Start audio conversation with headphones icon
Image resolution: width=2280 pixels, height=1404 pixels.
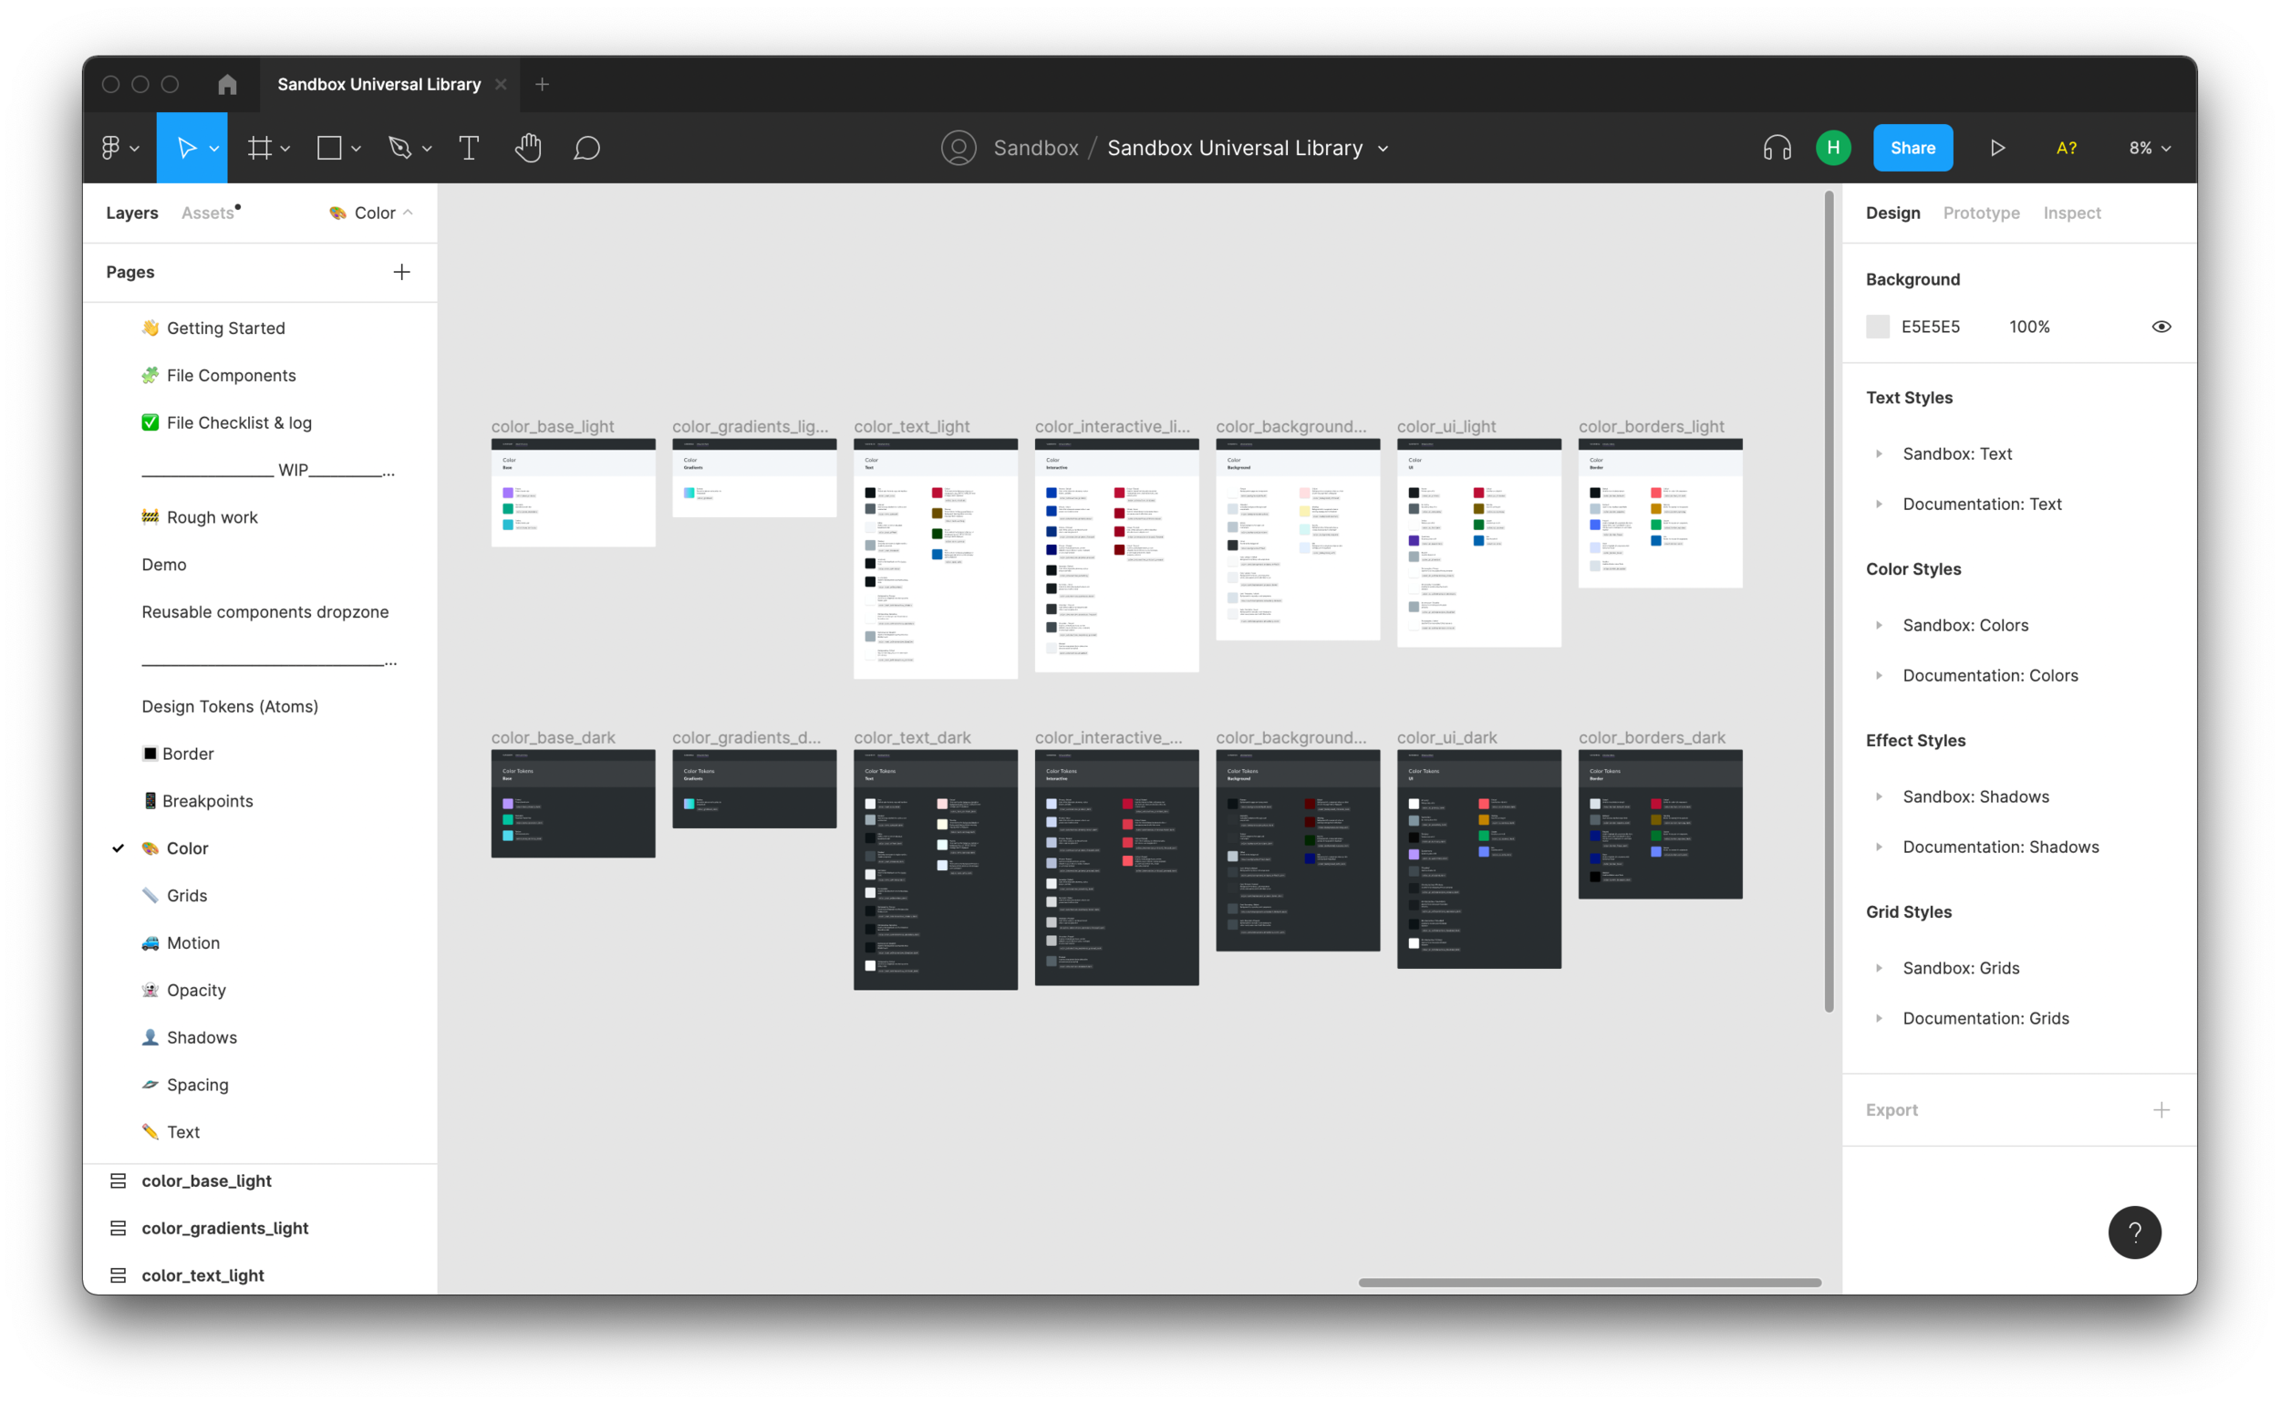(x=1777, y=148)
